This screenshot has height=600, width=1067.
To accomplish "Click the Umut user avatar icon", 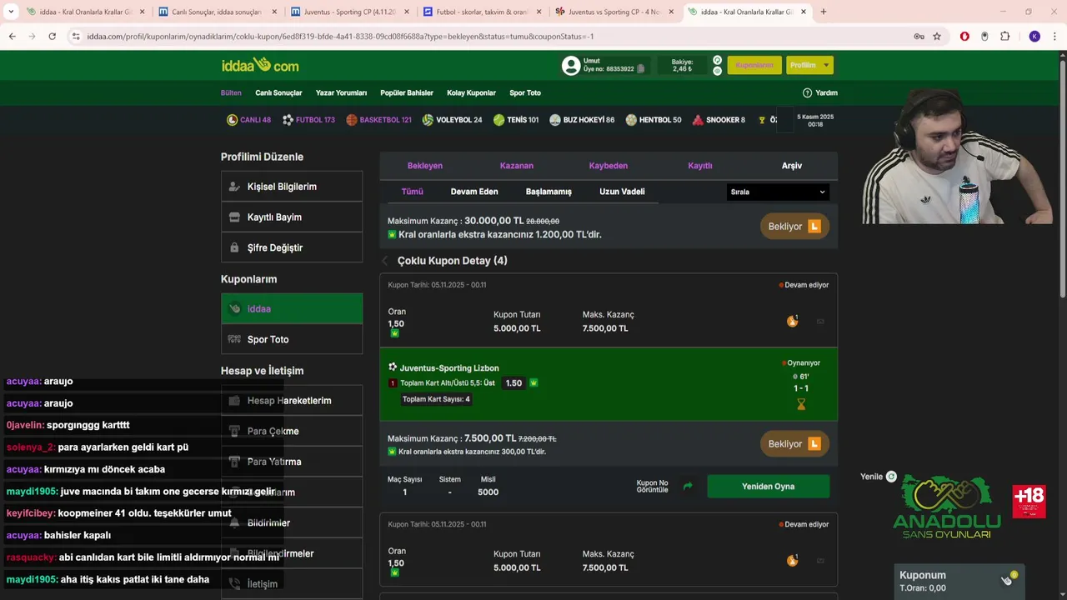I will [x=571, y=65].
